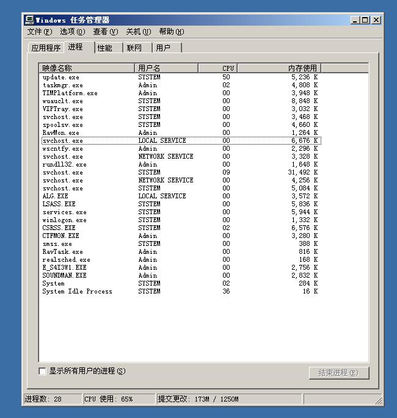Open the 帮助(H) menu
Screen dimensions: 397x418
[172, 32]
